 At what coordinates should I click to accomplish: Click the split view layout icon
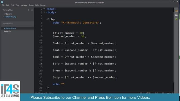coord(32,10)
